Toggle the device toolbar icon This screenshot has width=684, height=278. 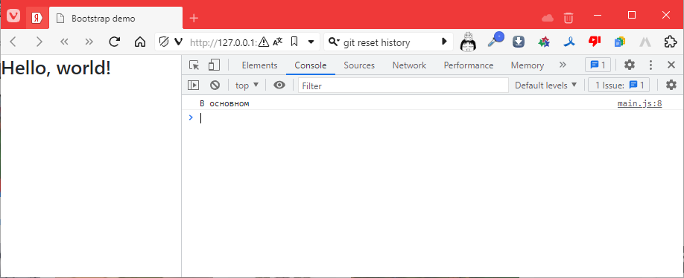(x=214, y=65)
